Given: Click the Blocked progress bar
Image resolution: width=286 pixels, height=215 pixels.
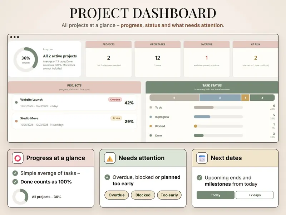Looking at the screenshot, I should pos(218,126).
